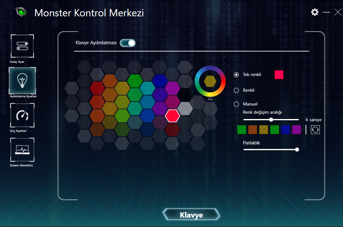Screen dimensions: 343x227
Task: Click the Renk değişim aralığı label
Action: tap(262, 112)
